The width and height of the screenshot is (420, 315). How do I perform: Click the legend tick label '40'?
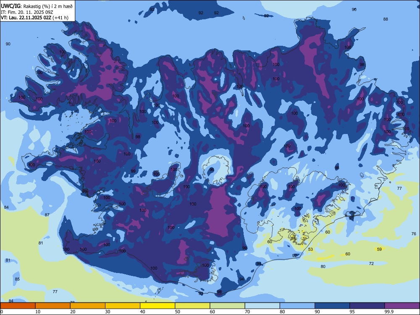pyautogui.click(x=142, y=312)
